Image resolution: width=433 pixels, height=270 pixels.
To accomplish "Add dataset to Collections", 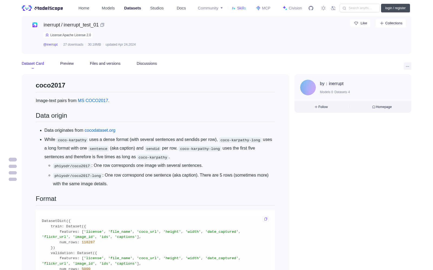I will [391, 23].
